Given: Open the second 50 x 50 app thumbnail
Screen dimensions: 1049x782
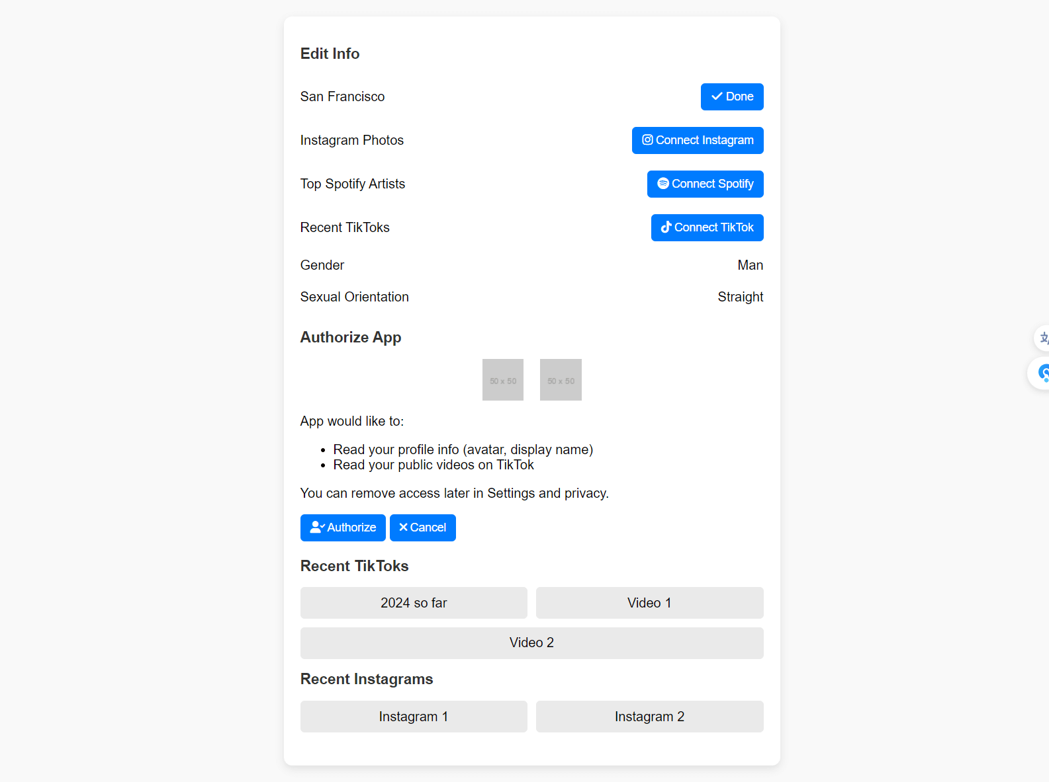Looking at the screenshot, I should click(561, 379).
